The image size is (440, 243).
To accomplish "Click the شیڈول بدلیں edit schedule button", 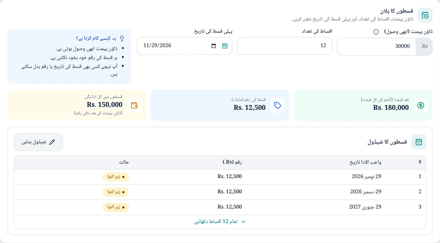I will point(38,142).
